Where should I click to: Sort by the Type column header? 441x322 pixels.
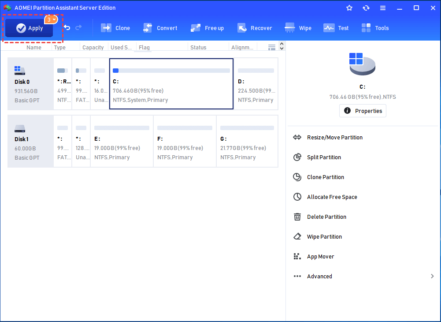click(59, 47)
